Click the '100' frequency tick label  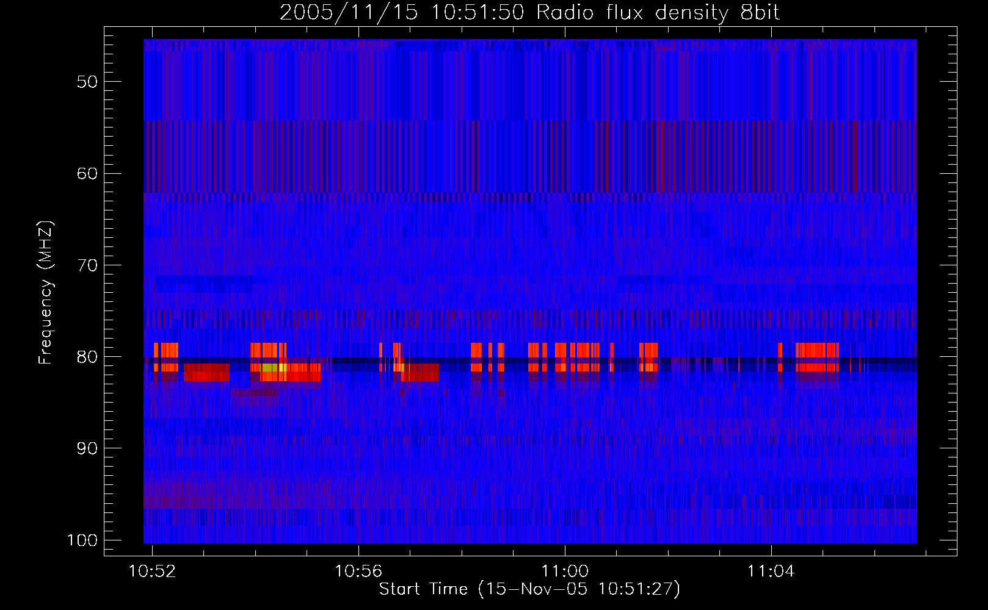coord(82,540)
